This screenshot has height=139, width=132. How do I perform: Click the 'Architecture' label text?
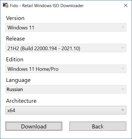21,101
